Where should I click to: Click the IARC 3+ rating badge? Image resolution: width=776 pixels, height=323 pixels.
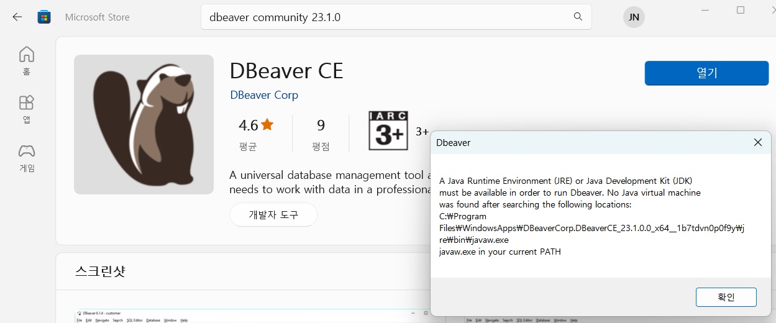(388, 130)
